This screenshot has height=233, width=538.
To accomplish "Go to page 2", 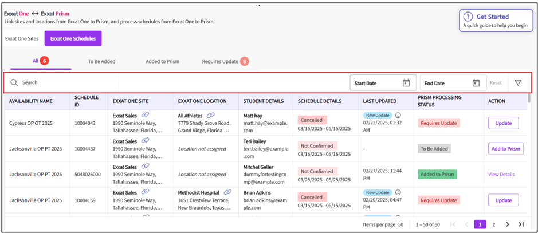I will pyautogui.click(x=494, y=224).
